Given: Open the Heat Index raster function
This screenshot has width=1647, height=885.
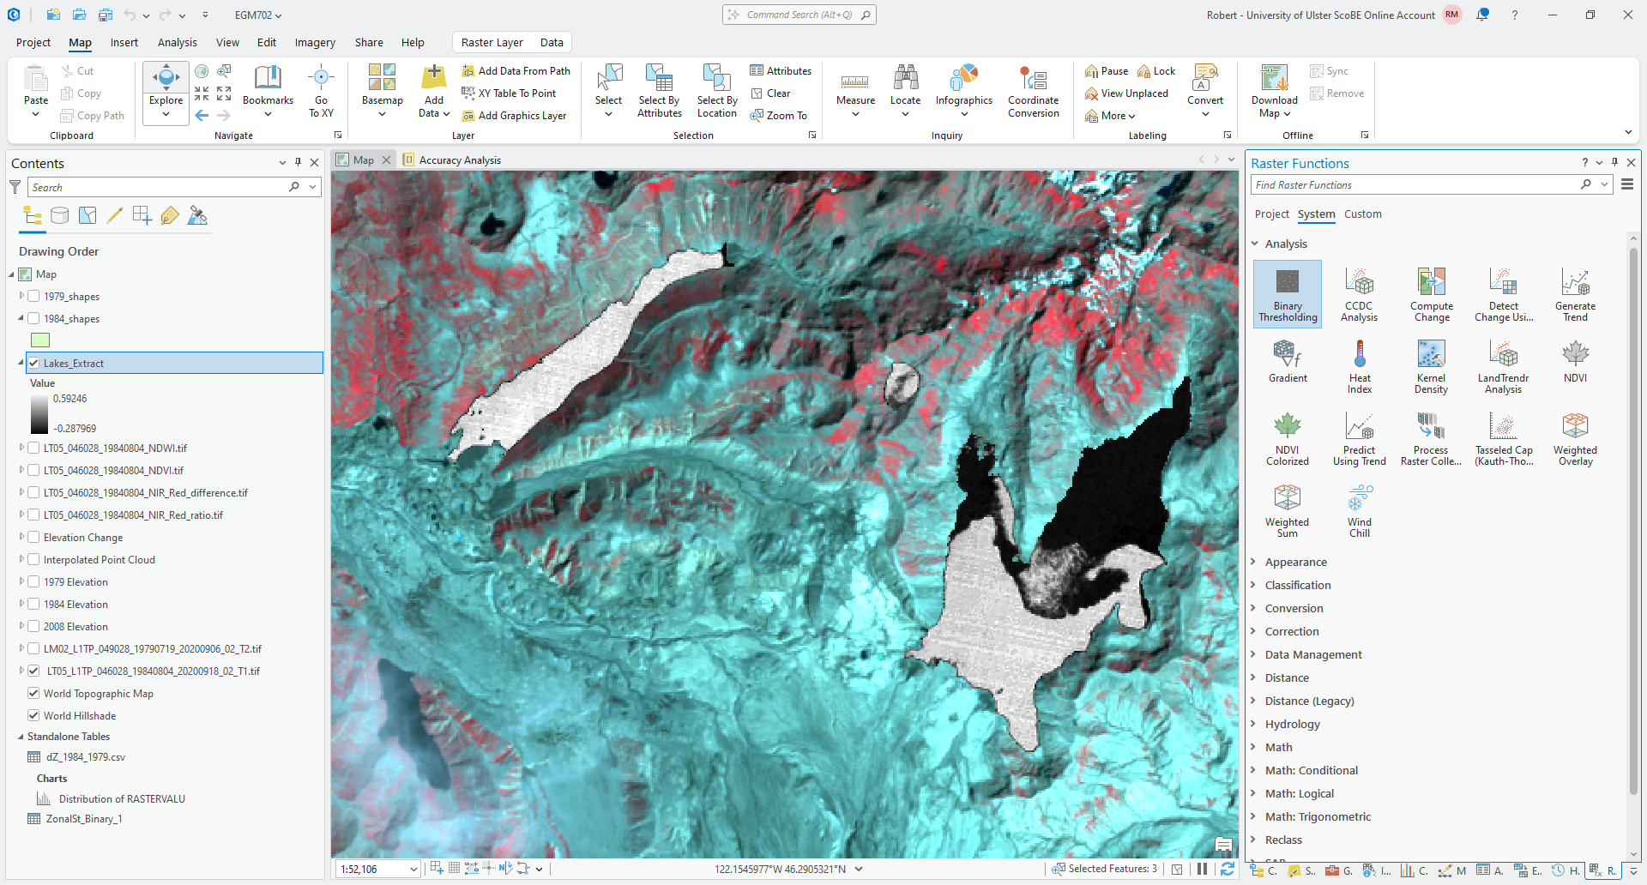Looking at the screenshot, I should [1359, 366].
